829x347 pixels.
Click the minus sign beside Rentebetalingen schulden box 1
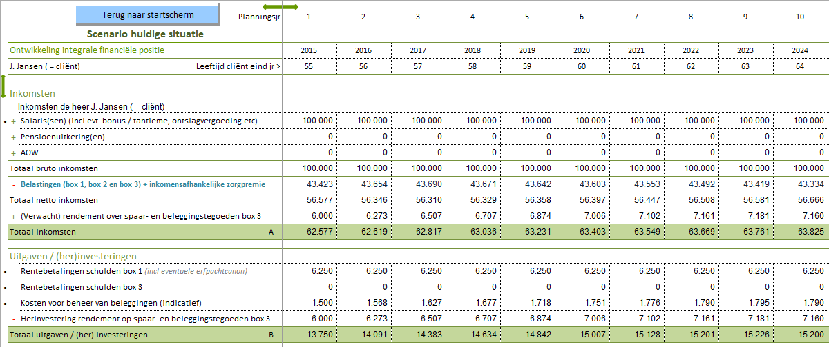click(x=13, y=271)
